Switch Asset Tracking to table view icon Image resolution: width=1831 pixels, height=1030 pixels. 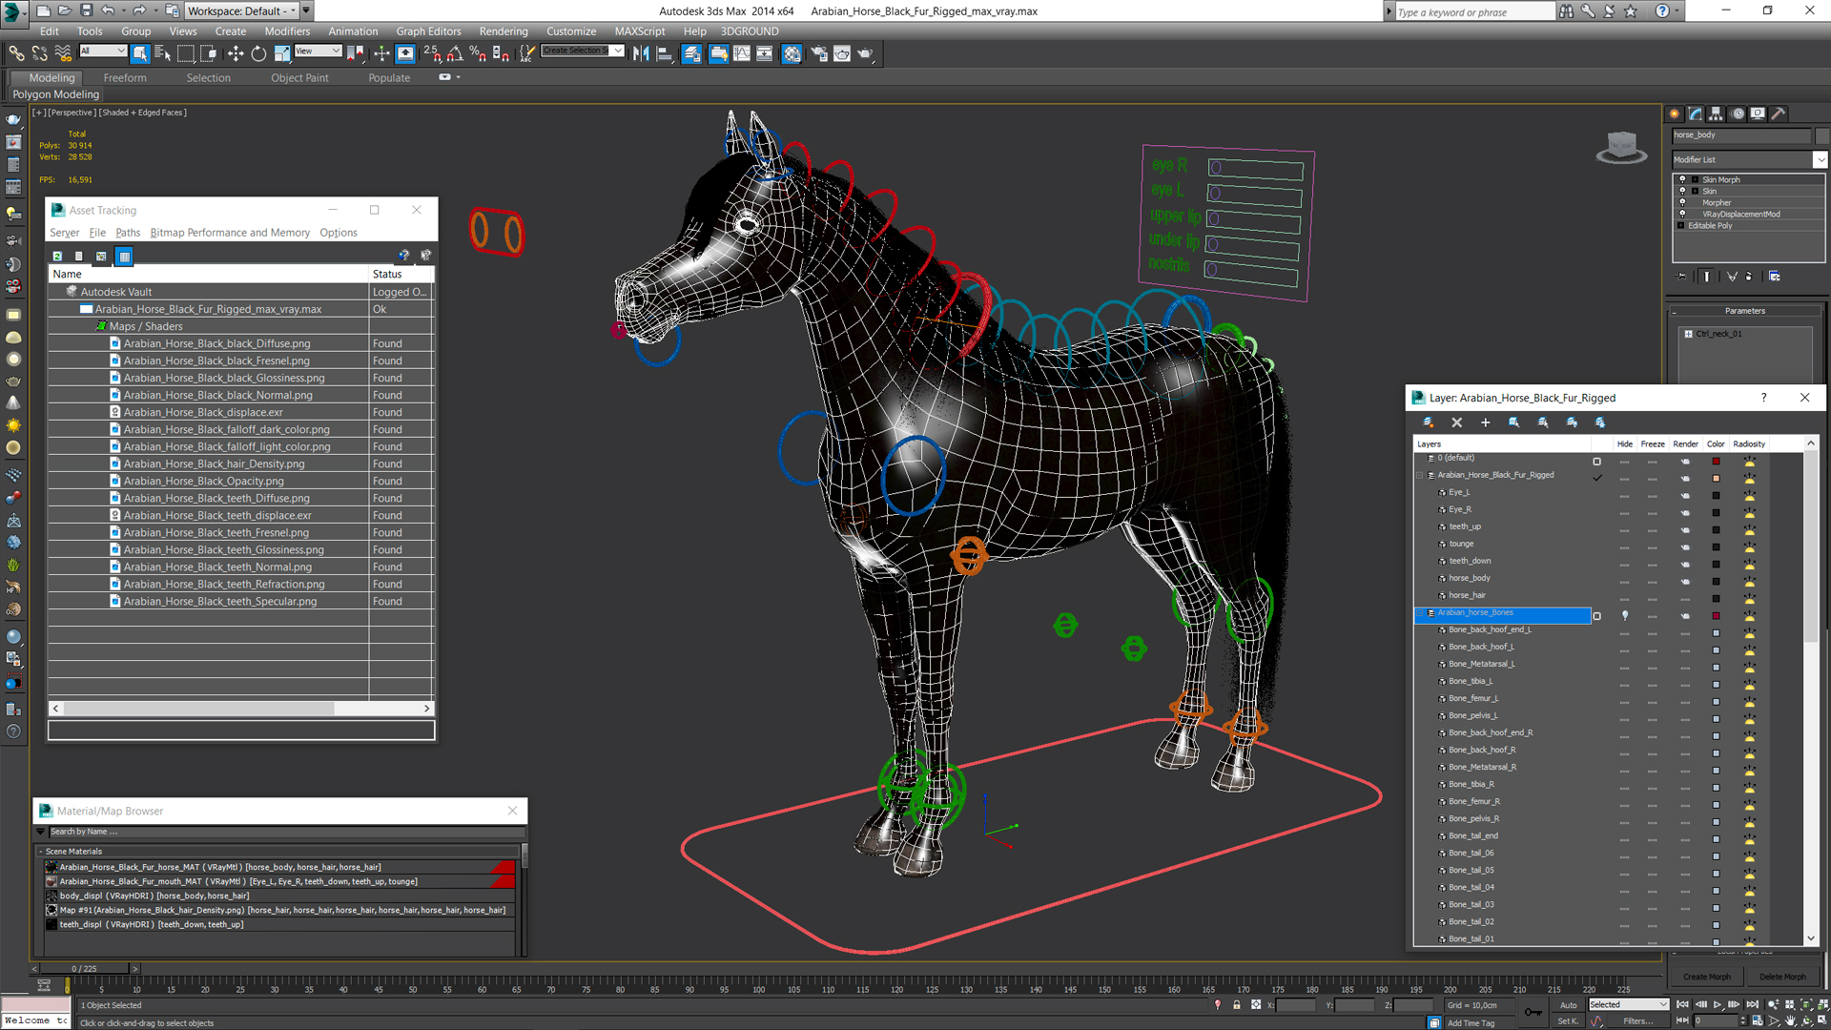[x=124, y=256]
